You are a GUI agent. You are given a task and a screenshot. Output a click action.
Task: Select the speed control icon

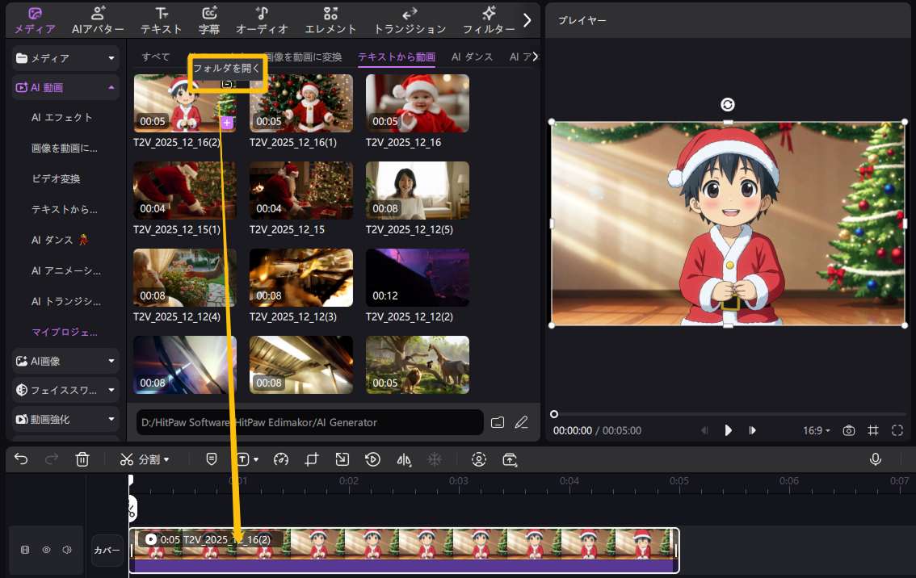pyautogui.click(x=281, y=459)
